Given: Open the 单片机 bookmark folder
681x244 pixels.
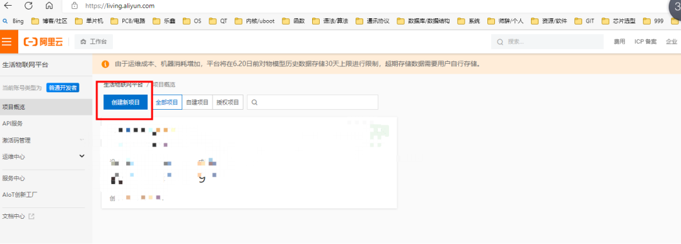Looking at the screenshot, I should click(89, 21).
